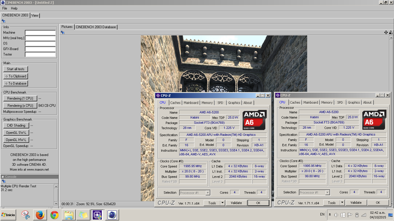The width and height of the screenshot is (394, 221).
Task: Open the network signal tray icon
Action: tap(364, 215)
